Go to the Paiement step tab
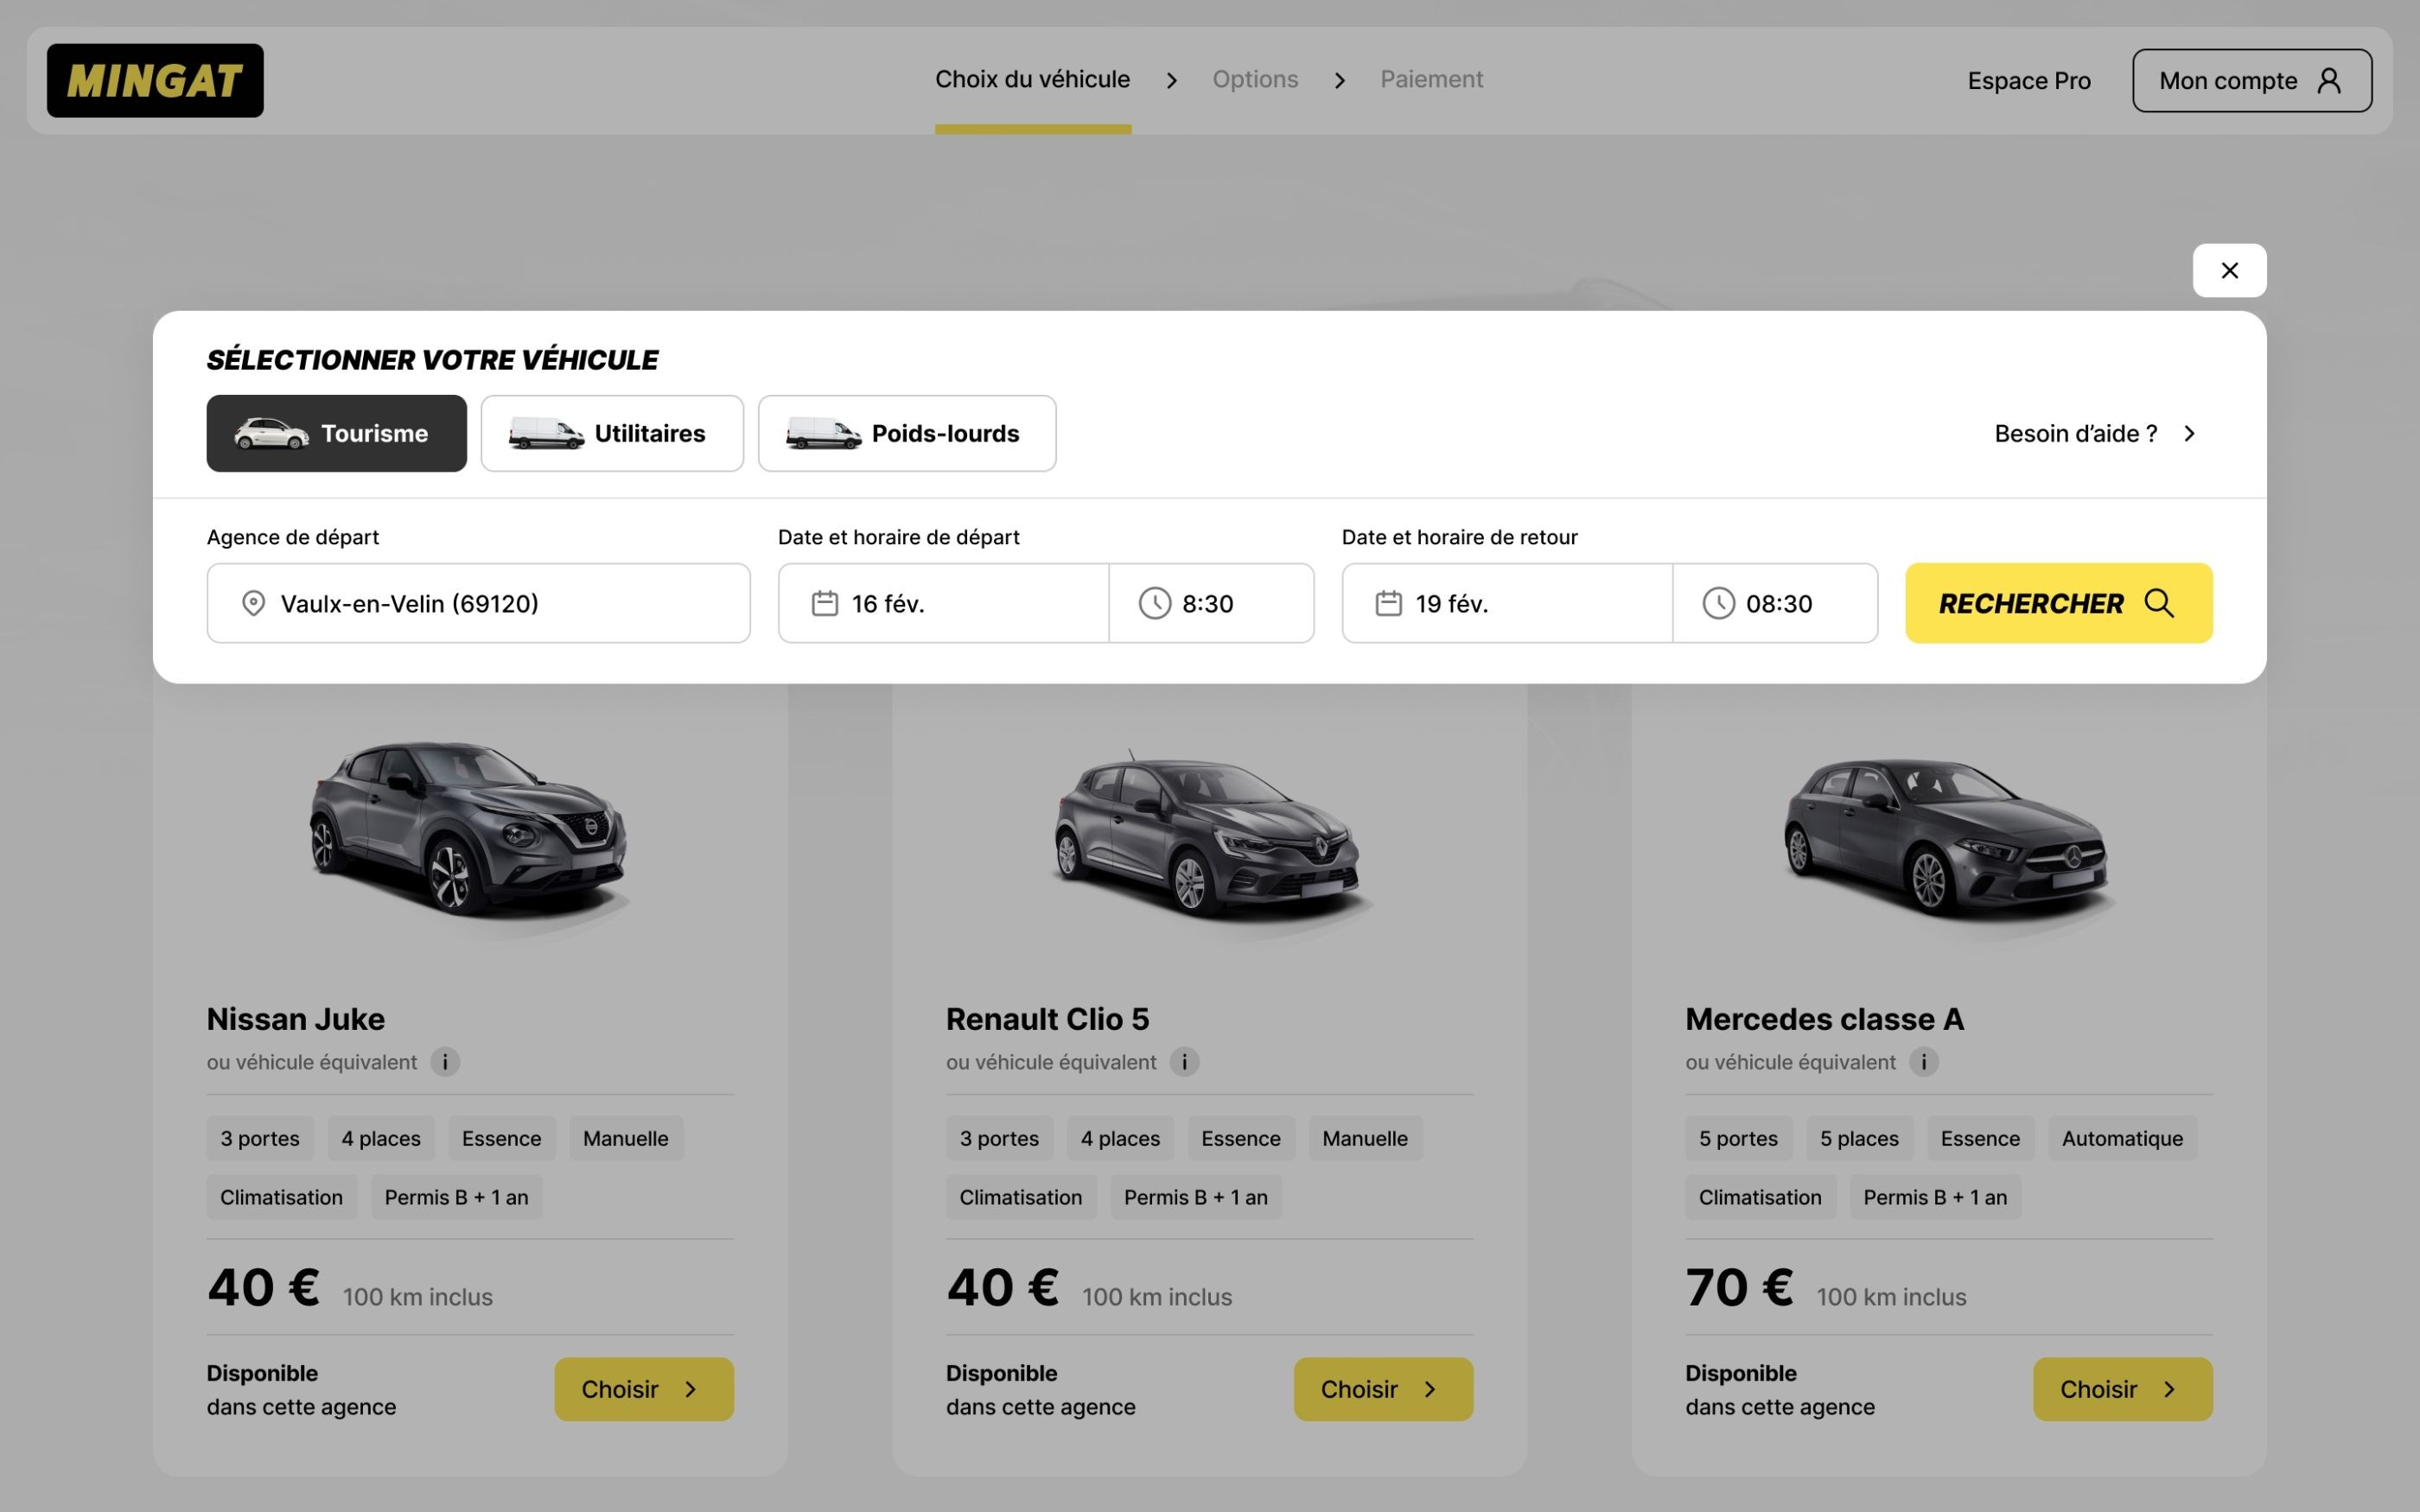 click(1431, 79)
